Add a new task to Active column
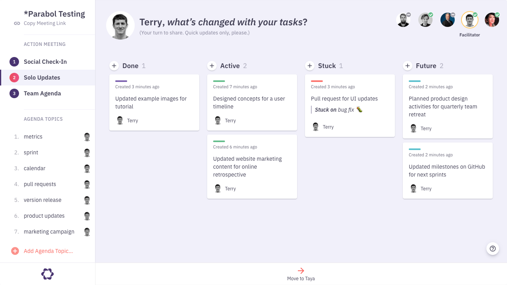Screen dimensions: 507x285 tap(212, 66)
